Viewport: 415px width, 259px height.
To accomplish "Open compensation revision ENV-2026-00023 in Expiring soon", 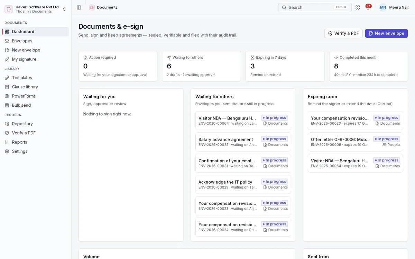I will [x=356, y=121].
